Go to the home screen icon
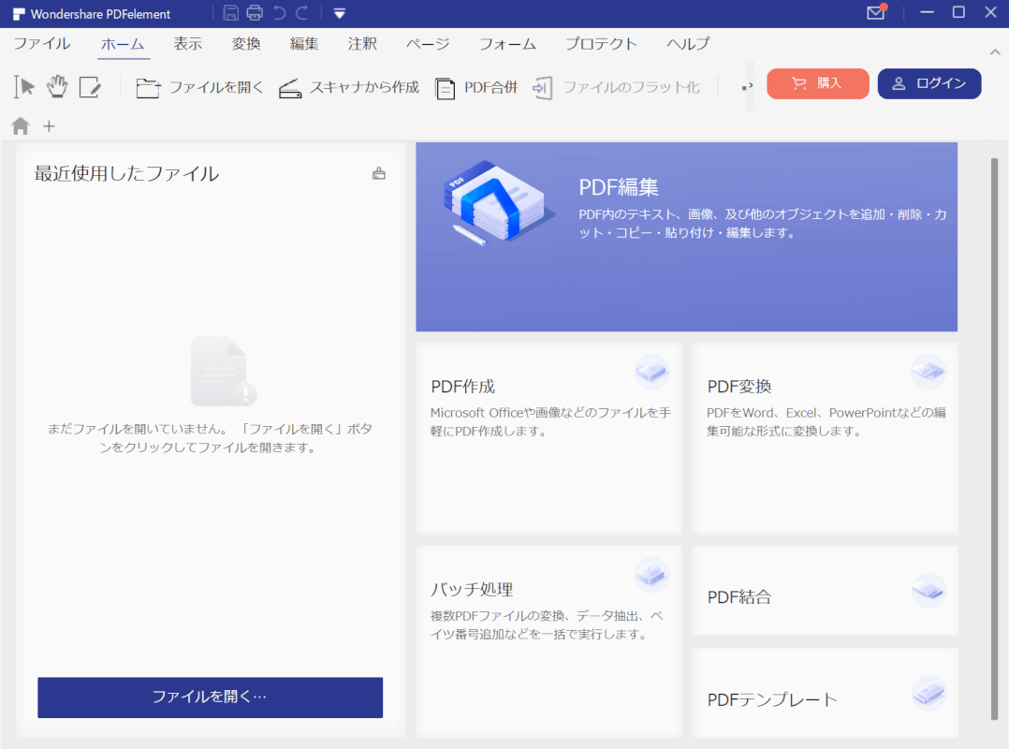Image resolution: width=1009 pixels, height=749 pixels. click(x=19, y=125)
